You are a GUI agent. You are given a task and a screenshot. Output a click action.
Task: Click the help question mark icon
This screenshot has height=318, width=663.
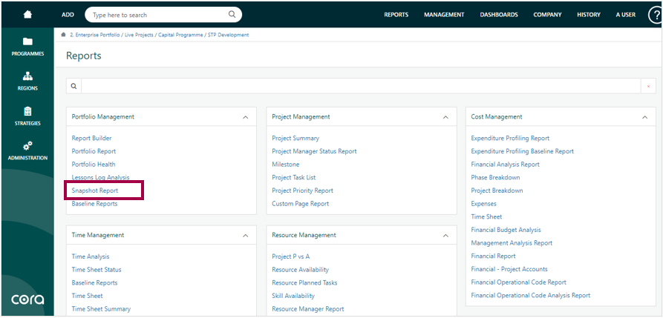pos(655,15)
